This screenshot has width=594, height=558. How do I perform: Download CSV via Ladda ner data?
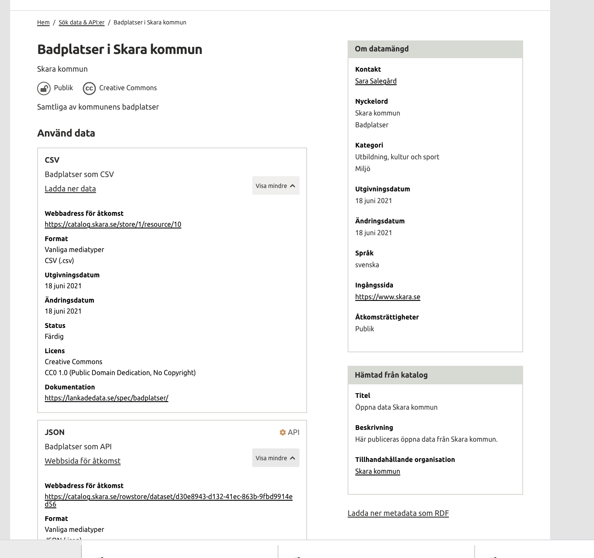tap(70, 189)
